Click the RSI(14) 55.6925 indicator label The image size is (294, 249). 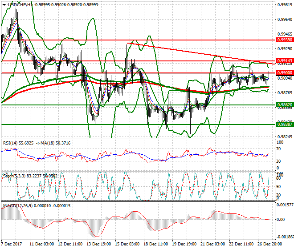18,143
